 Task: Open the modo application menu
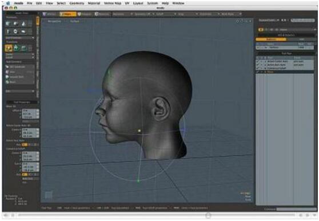[19, 3]
